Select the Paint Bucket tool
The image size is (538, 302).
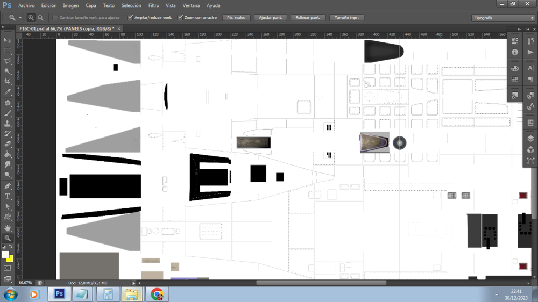8,154
